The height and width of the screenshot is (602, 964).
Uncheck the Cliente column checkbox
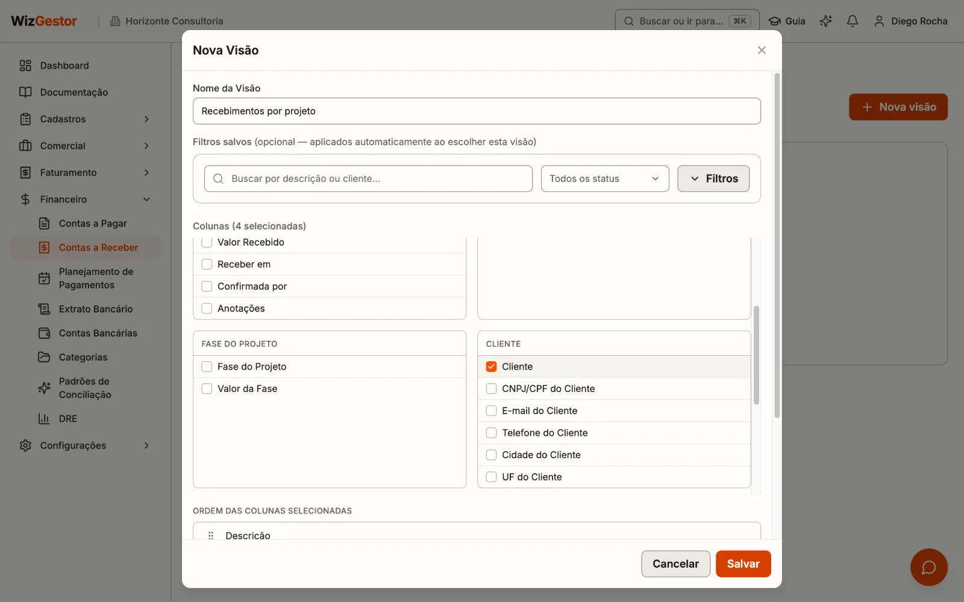coord(492,367)
